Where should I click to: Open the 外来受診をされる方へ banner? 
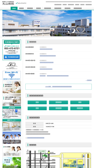[12, 87]
